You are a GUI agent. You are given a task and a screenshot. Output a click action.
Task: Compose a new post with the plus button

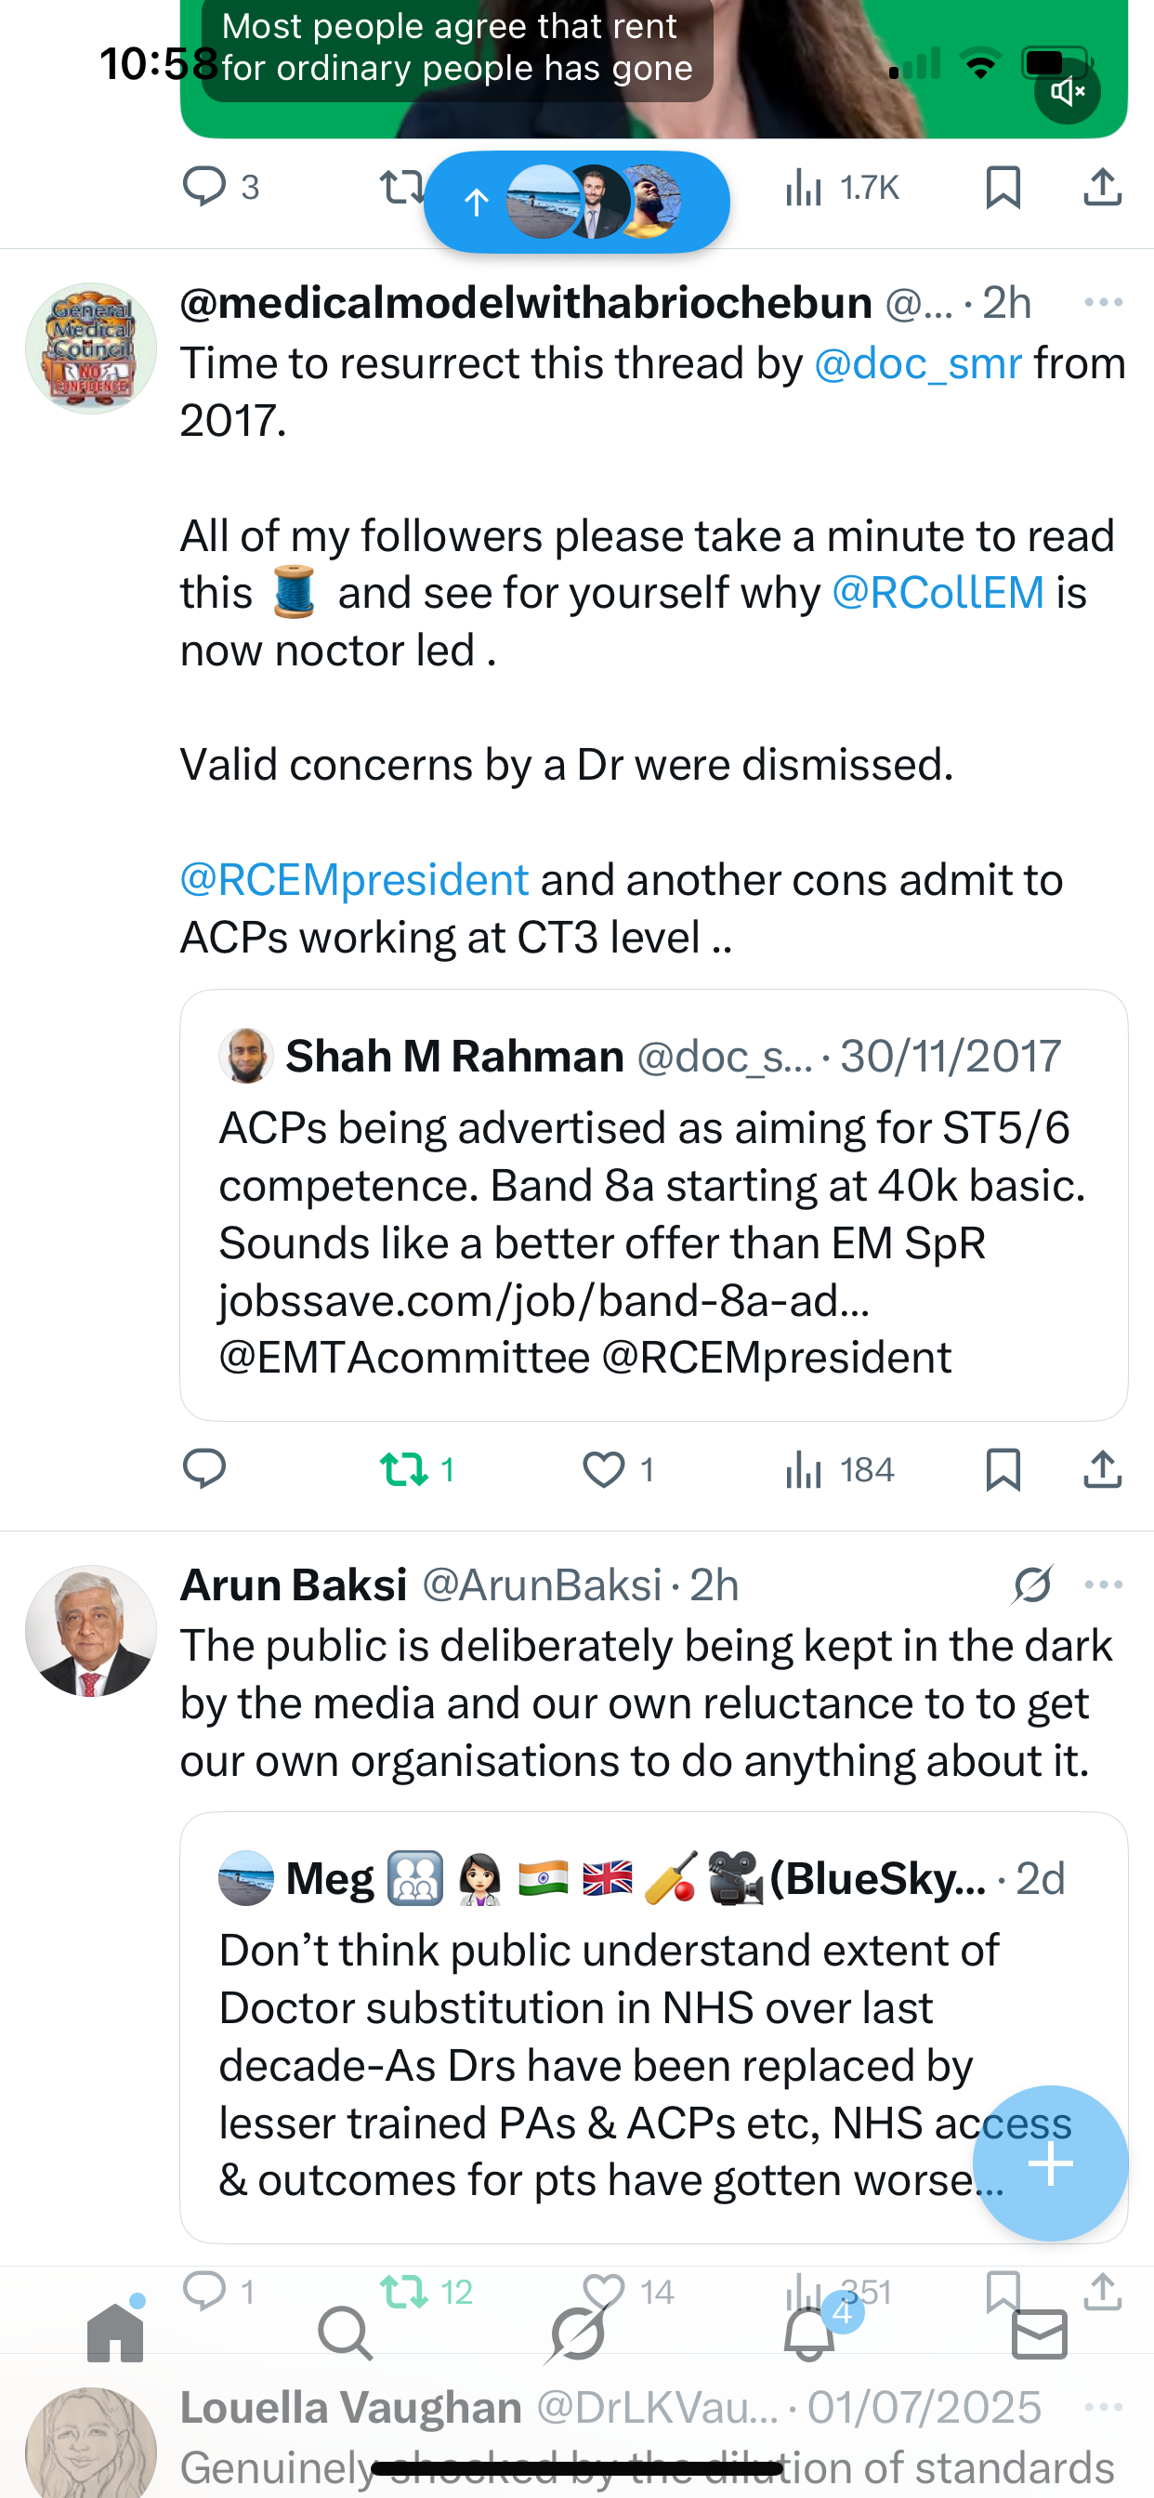pyautogui.click(x=1050, y=2163)
